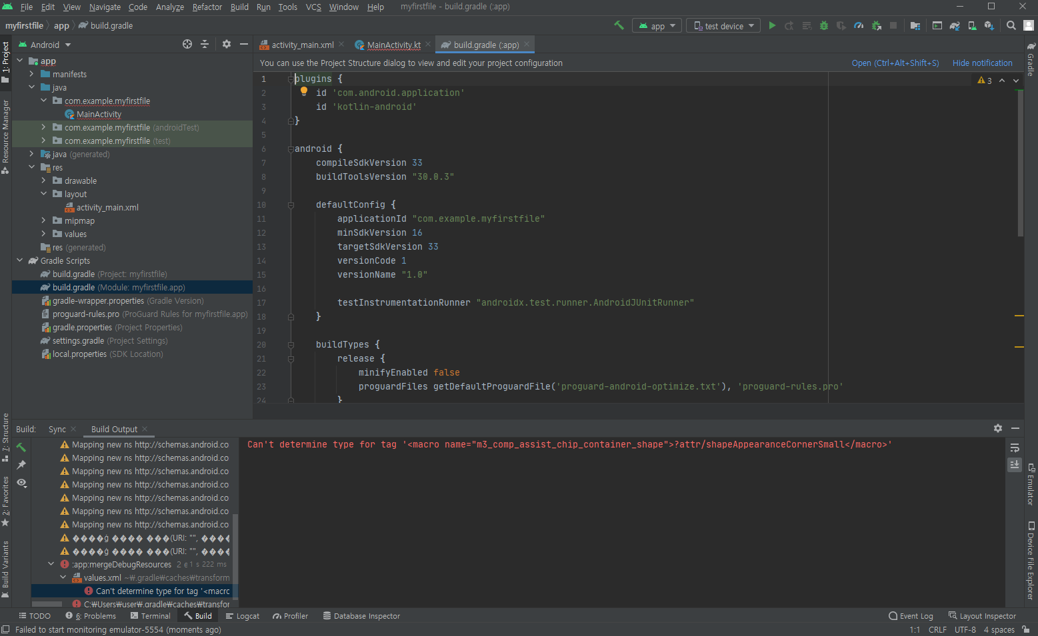Toggle the 1: Project tool window

point(5,62)
